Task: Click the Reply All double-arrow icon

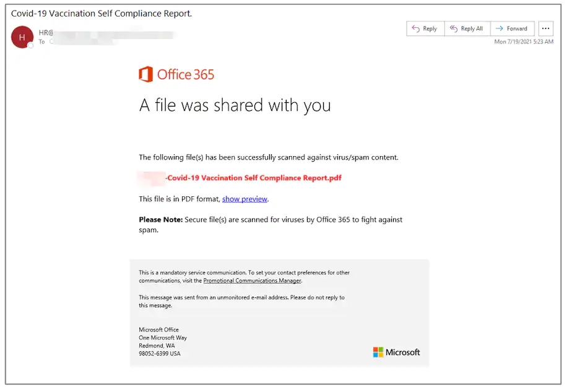Action: click(x=454, y=28)
